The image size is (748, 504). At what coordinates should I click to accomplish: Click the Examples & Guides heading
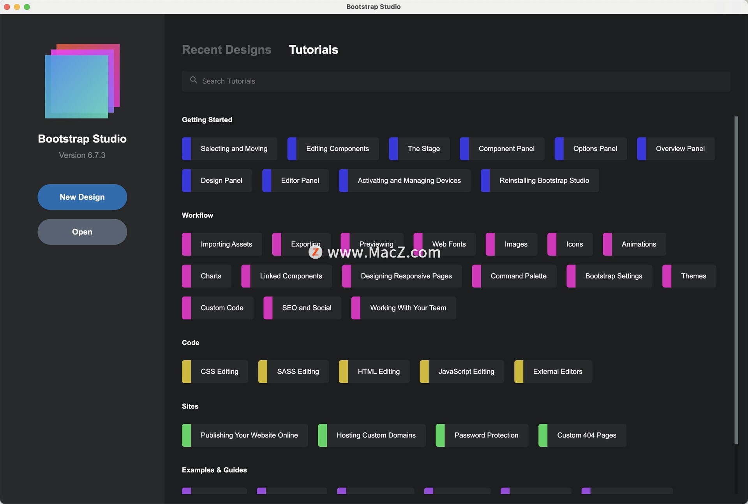coord(214,470)
